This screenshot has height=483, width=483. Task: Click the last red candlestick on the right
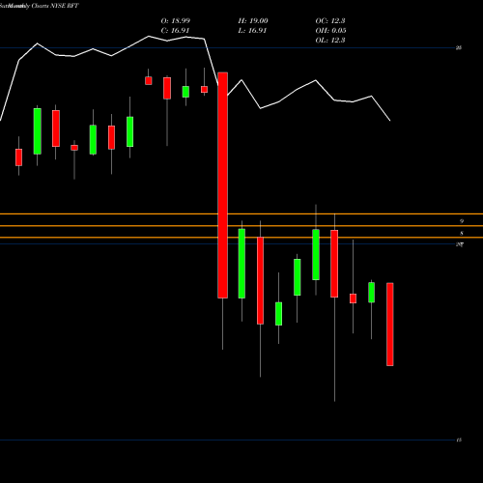(390, 325)
